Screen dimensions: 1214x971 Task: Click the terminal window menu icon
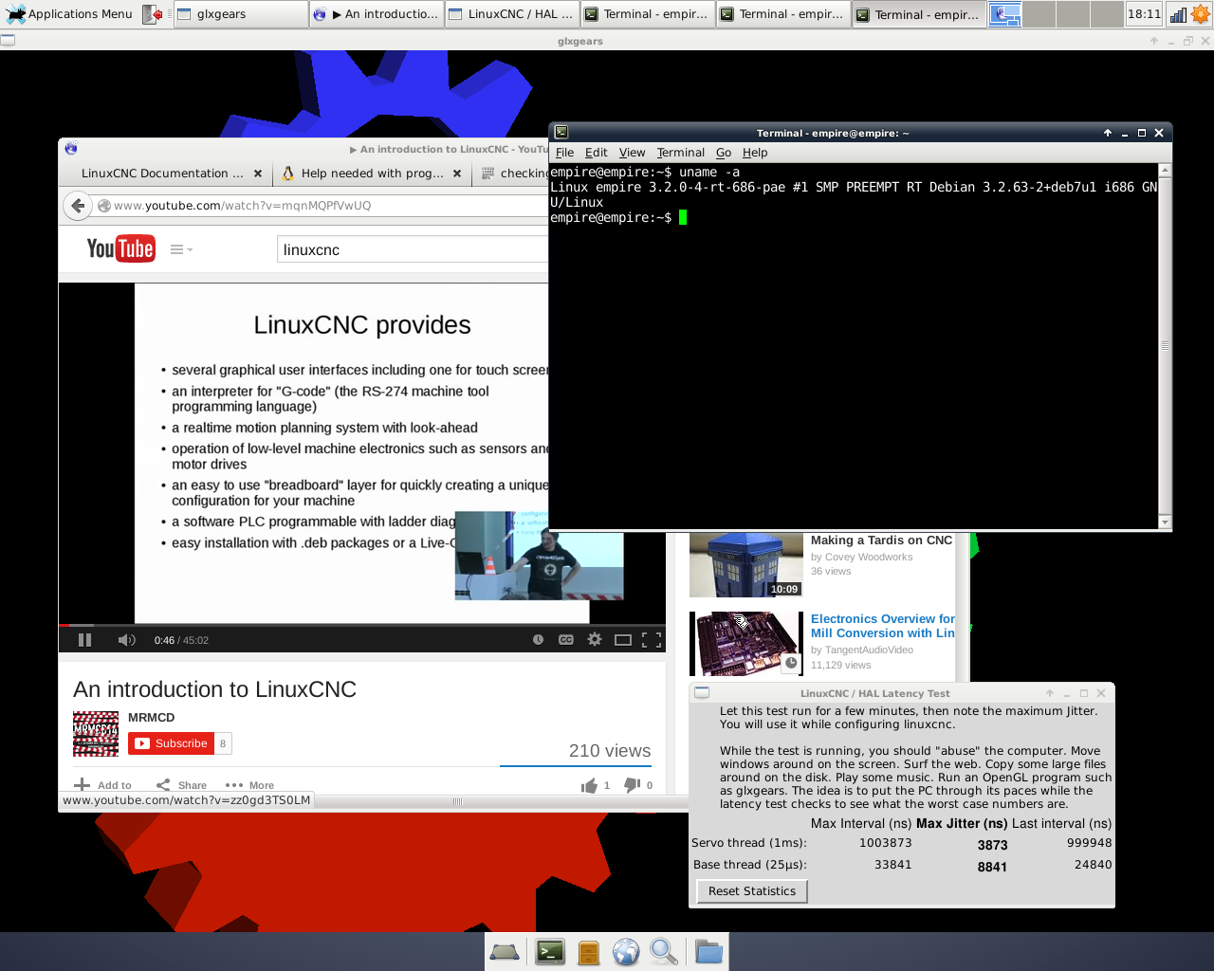(x=561, y=133)
